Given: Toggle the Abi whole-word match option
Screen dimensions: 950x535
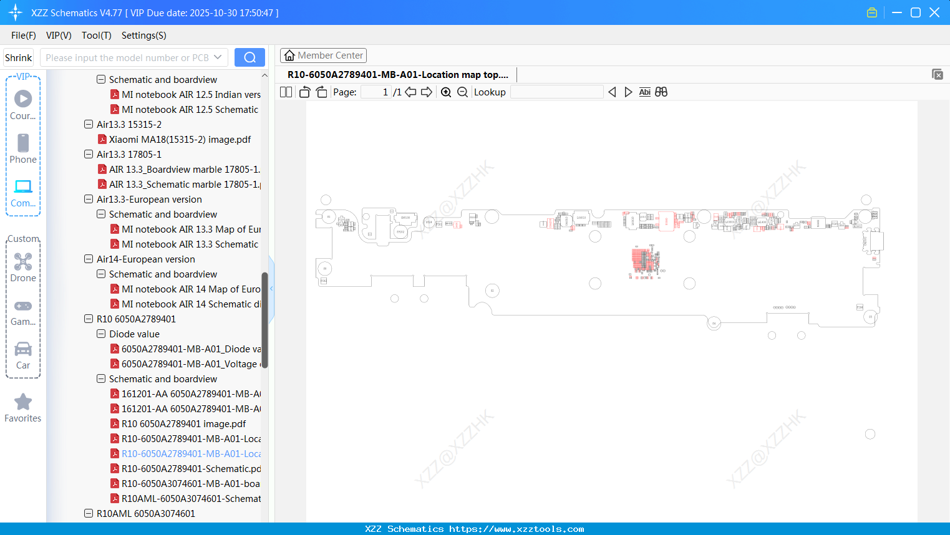Looking at the screenshot, I should [645, 92].
